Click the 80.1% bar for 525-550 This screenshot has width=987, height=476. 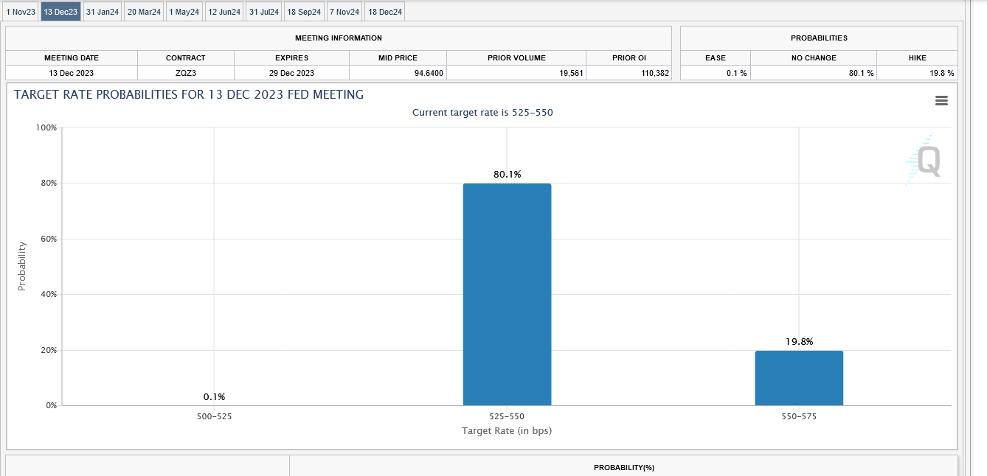tap(507, 294)
